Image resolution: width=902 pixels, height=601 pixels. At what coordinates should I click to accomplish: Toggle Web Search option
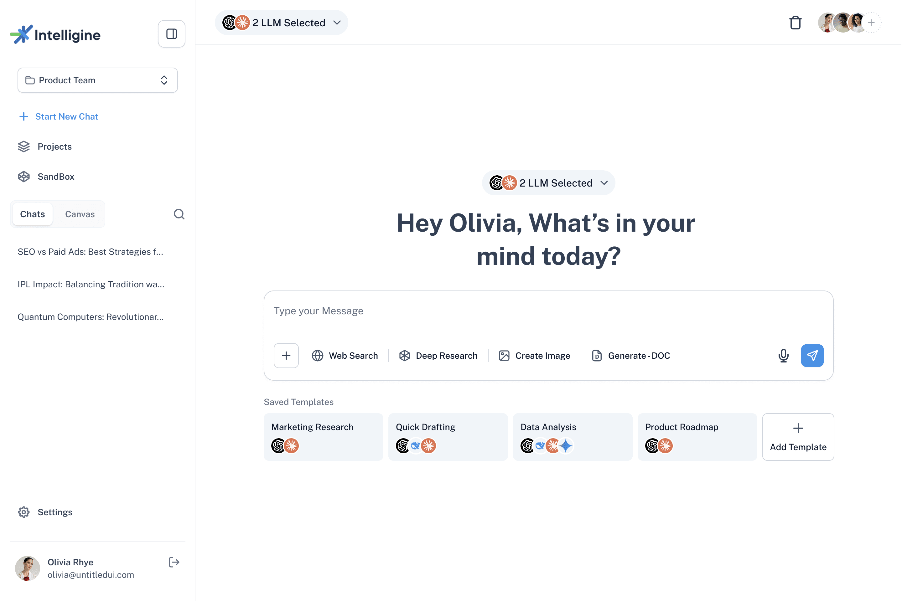click(345, 356)
